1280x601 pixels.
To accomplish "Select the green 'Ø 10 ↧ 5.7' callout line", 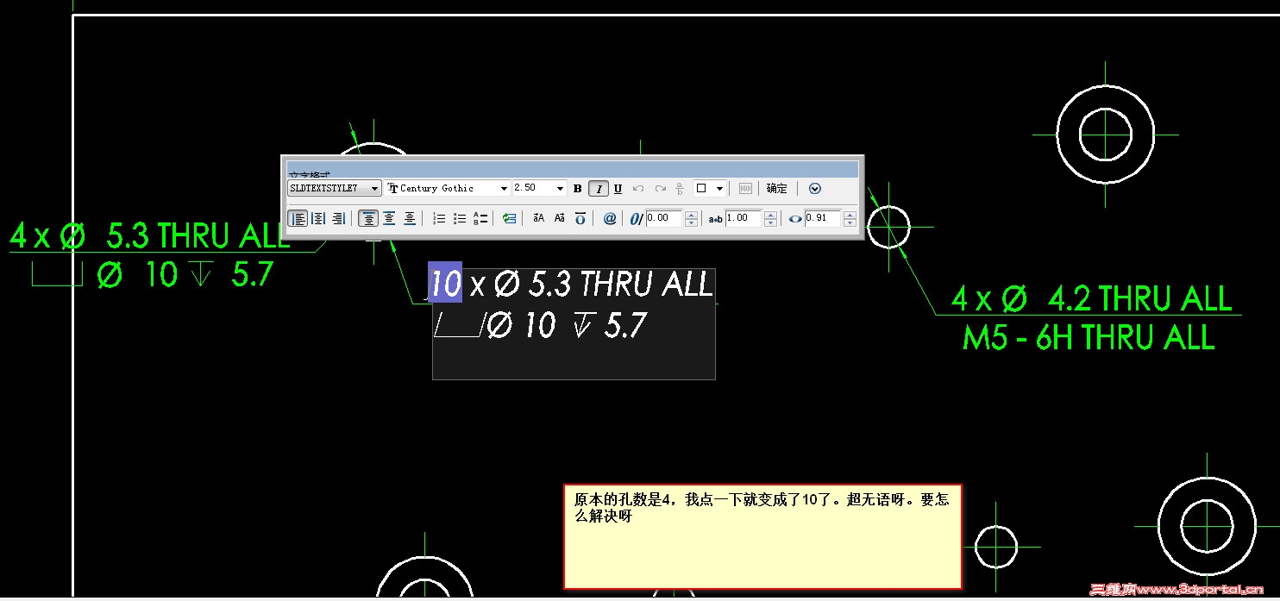I will point(185,275).
